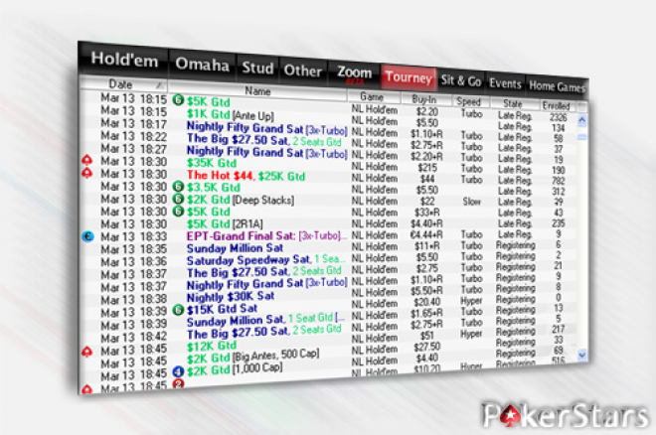Click green 6-max icon on $33+R $5K Gtd row
The height and width of the screenshot is (435, 656).
coord(178,211)
